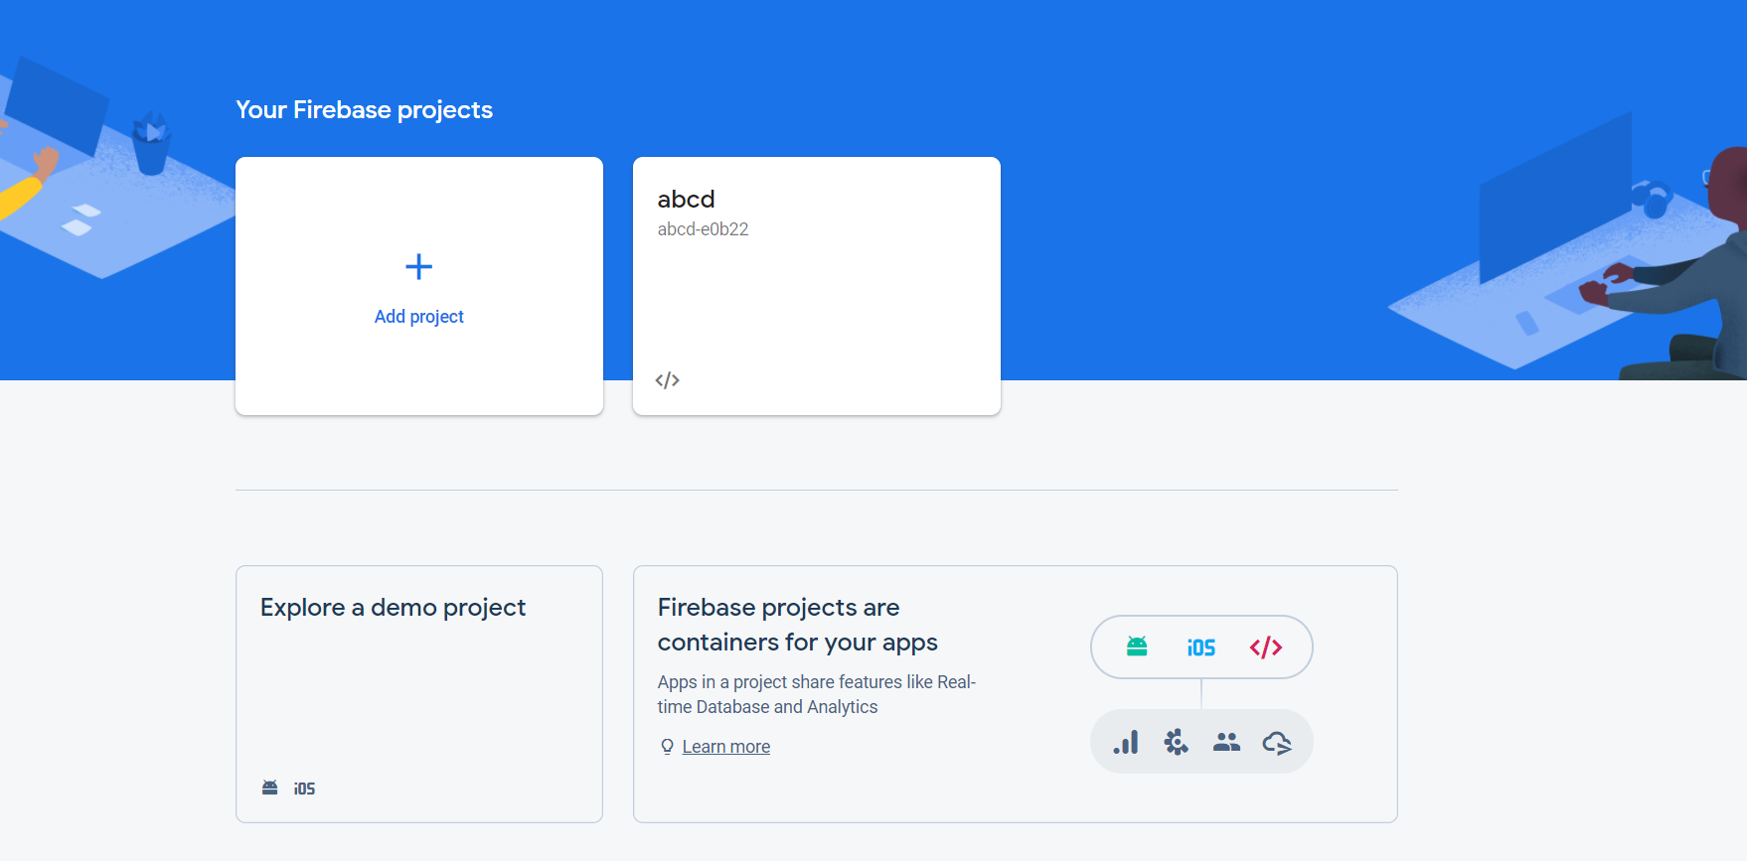The width and height of the screenshot is (1747, 861).
Task: Click the cloud icon in features pill
Action: (1277, 742)
